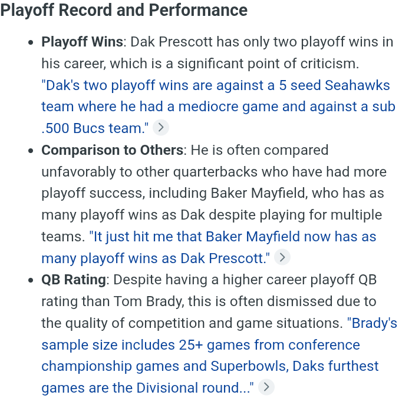Click "many playoff wins as Dak Prescott." link text
The height and width of the screenshot is (405, 412).
156,258
